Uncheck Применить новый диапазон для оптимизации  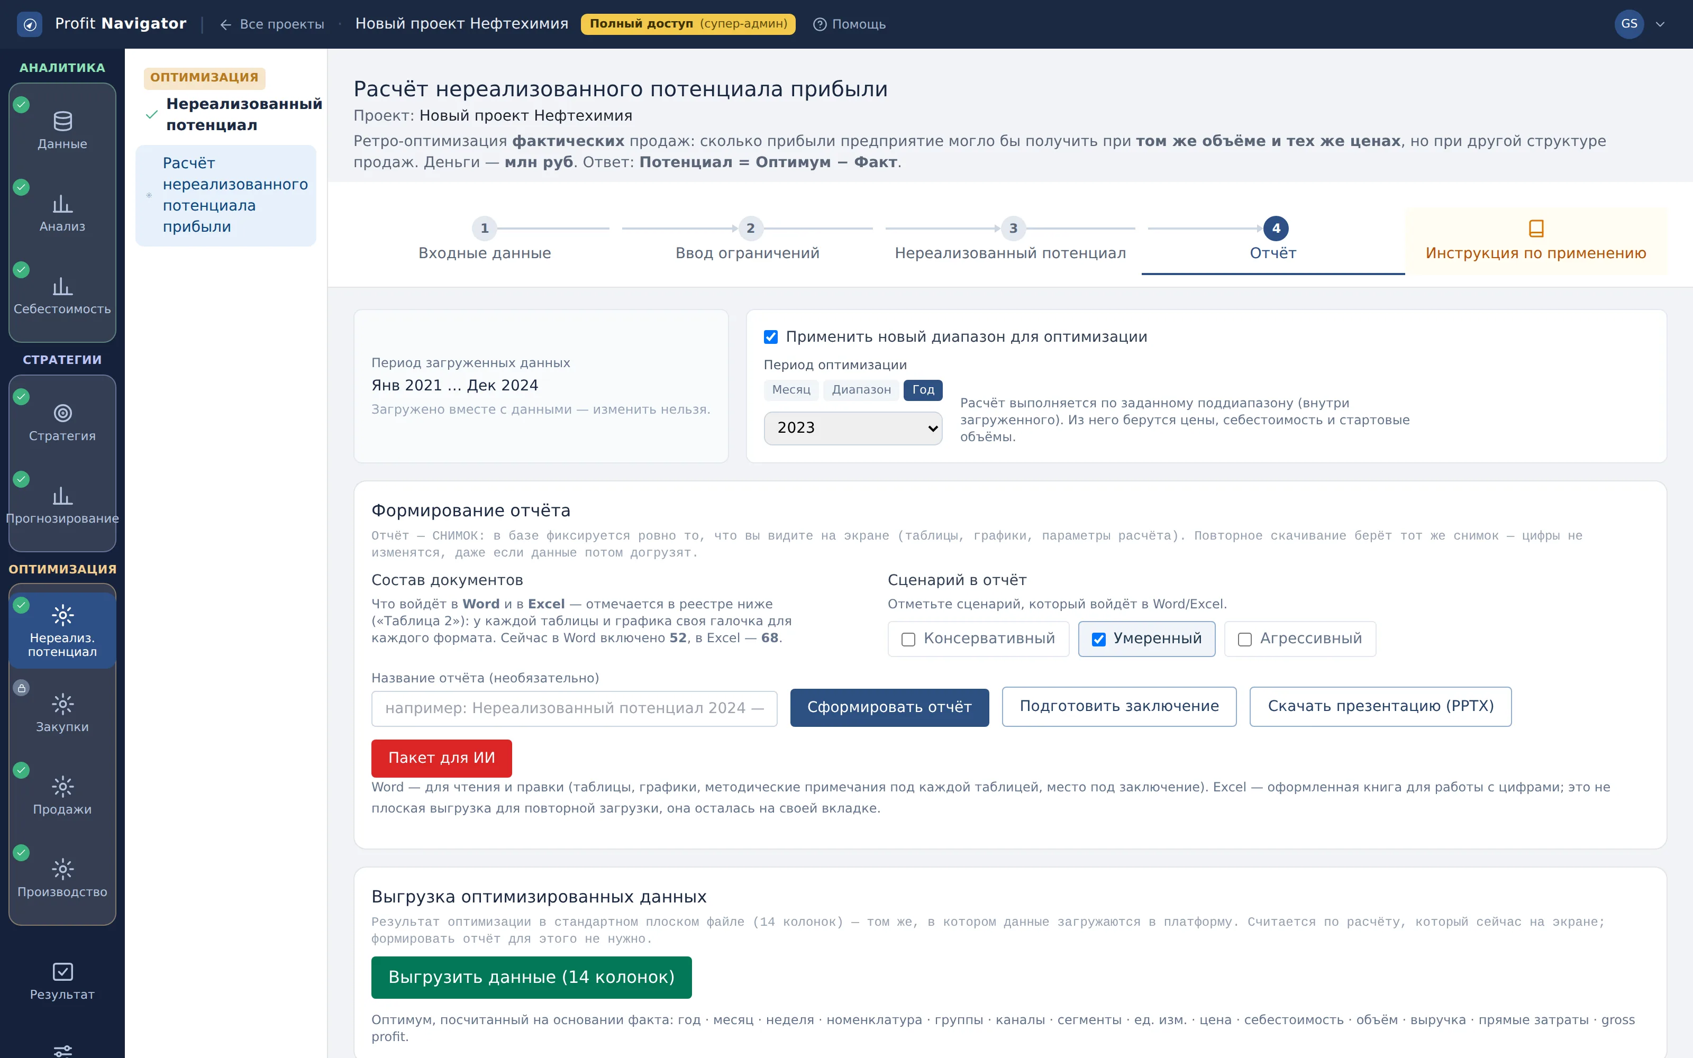point(771,338)
